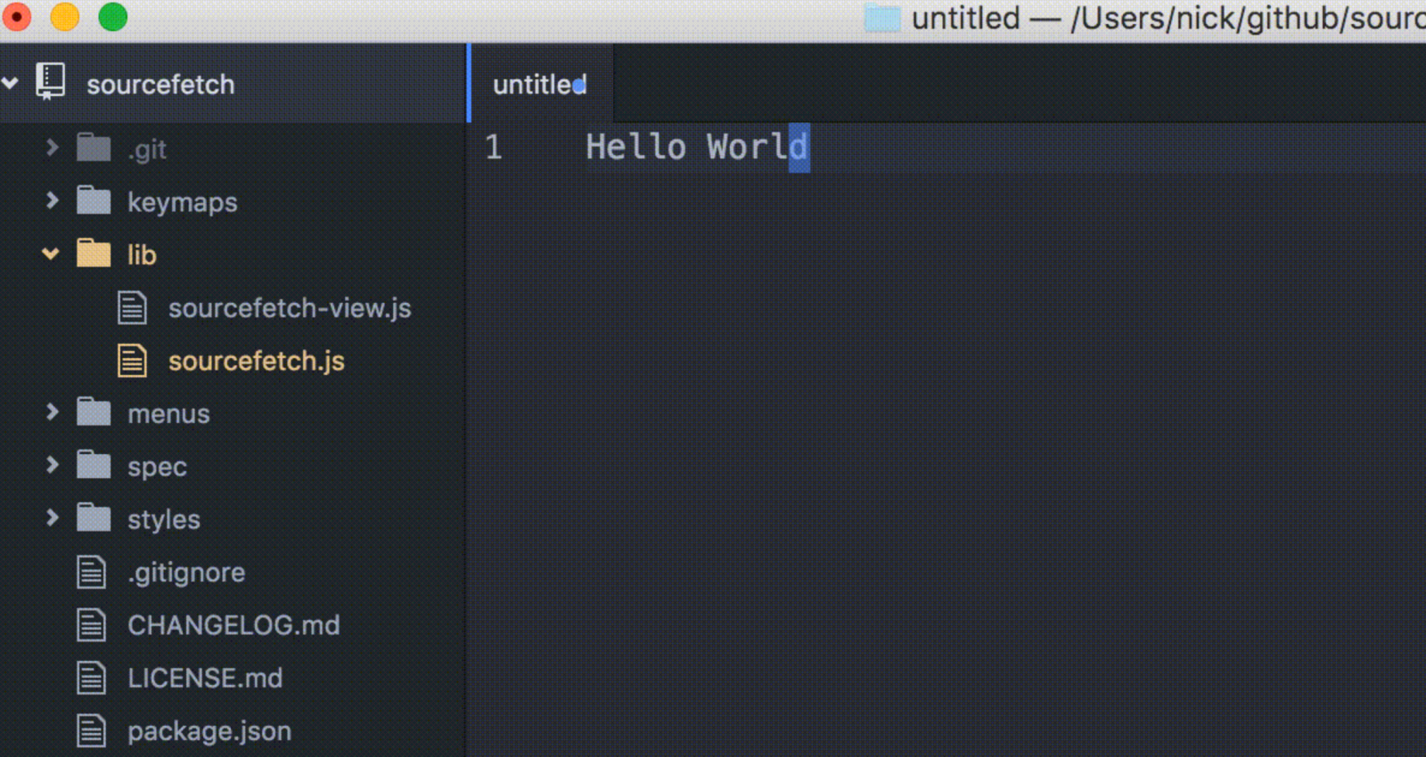Click the menus folder icon

point(94,411)
